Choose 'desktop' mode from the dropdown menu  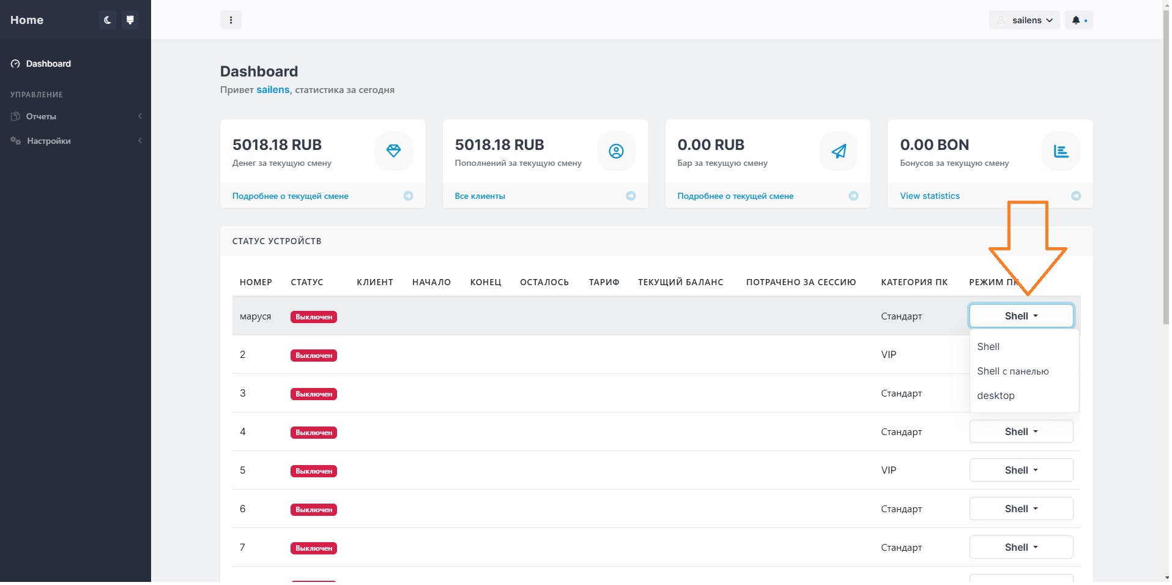[996, 395]
